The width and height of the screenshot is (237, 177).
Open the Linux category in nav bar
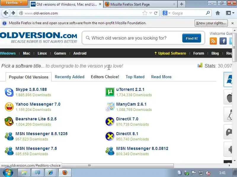42,53
